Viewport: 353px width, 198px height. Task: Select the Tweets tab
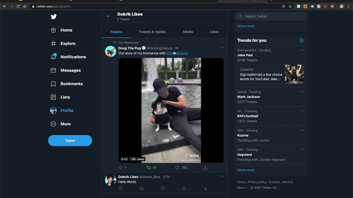click(x=116, y=32)
